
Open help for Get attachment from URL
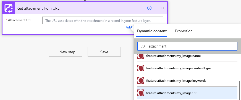coord(149,8)
